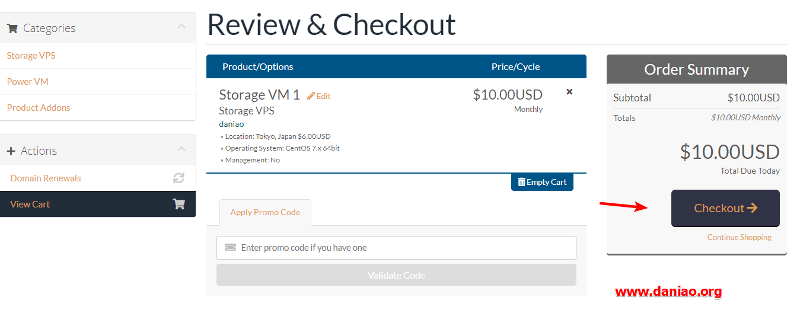This screenshot has height=310, width=800.
Task: Click the trash icon in Empty Cart
Action: [x=521, y=182]
